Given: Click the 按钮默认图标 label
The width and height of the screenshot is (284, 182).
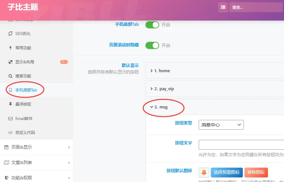Looking at the screenshot, I should 179,171.
